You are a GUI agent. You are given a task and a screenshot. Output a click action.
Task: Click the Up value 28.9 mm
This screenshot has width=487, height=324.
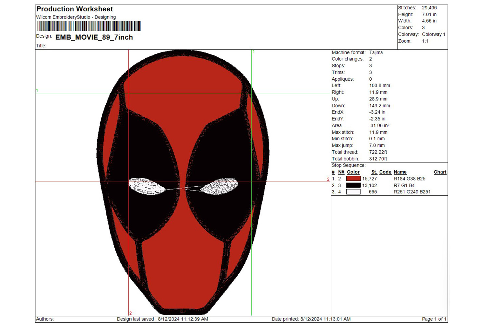pyautogui.click(x=378, y=99)
